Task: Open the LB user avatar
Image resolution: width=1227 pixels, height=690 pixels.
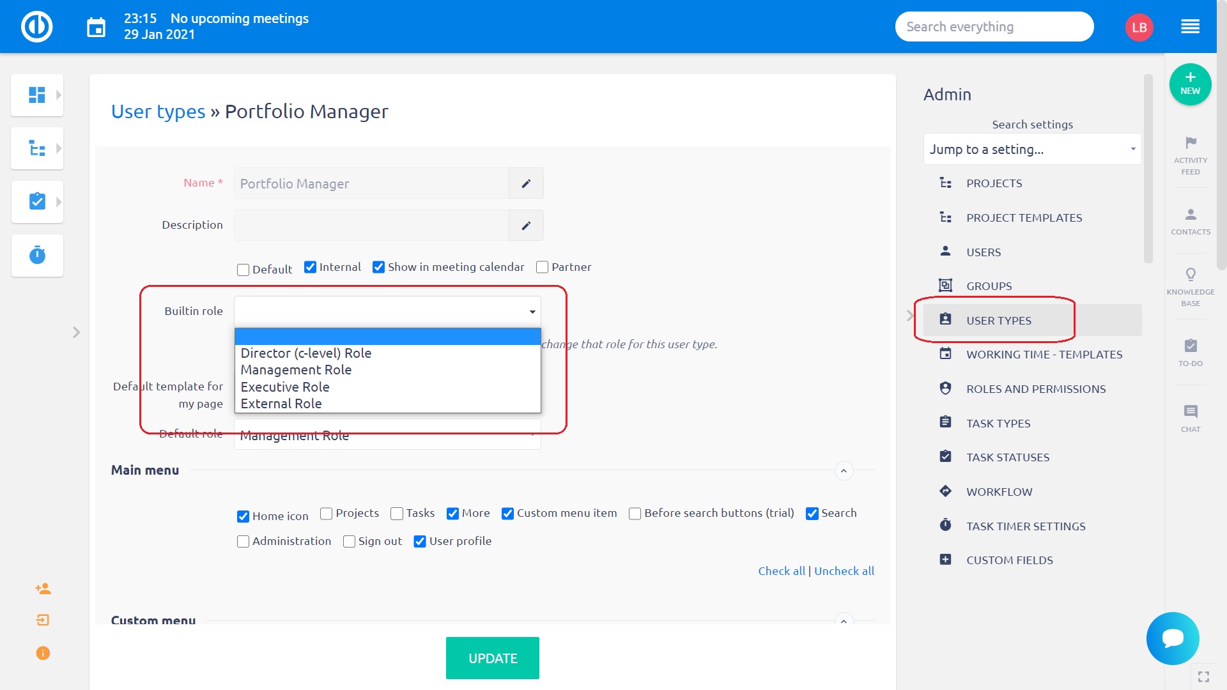Action: [1139, 27]
